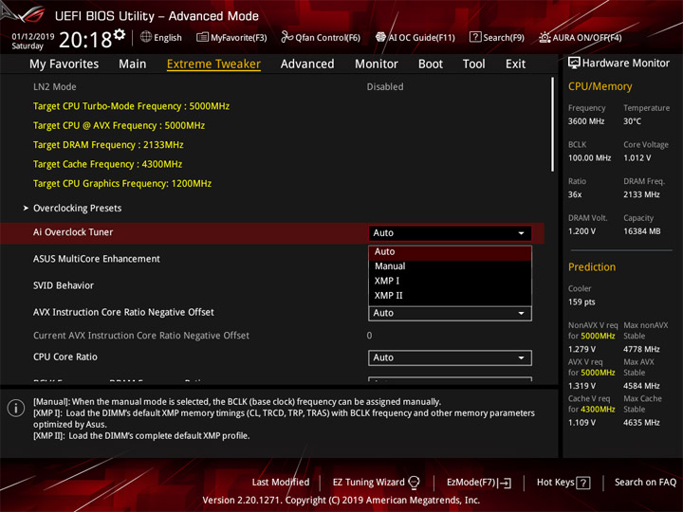Open Search on FAQ link
Image resolution: width=683 pixels, height=512 pixels.
(x=645, y=483)
